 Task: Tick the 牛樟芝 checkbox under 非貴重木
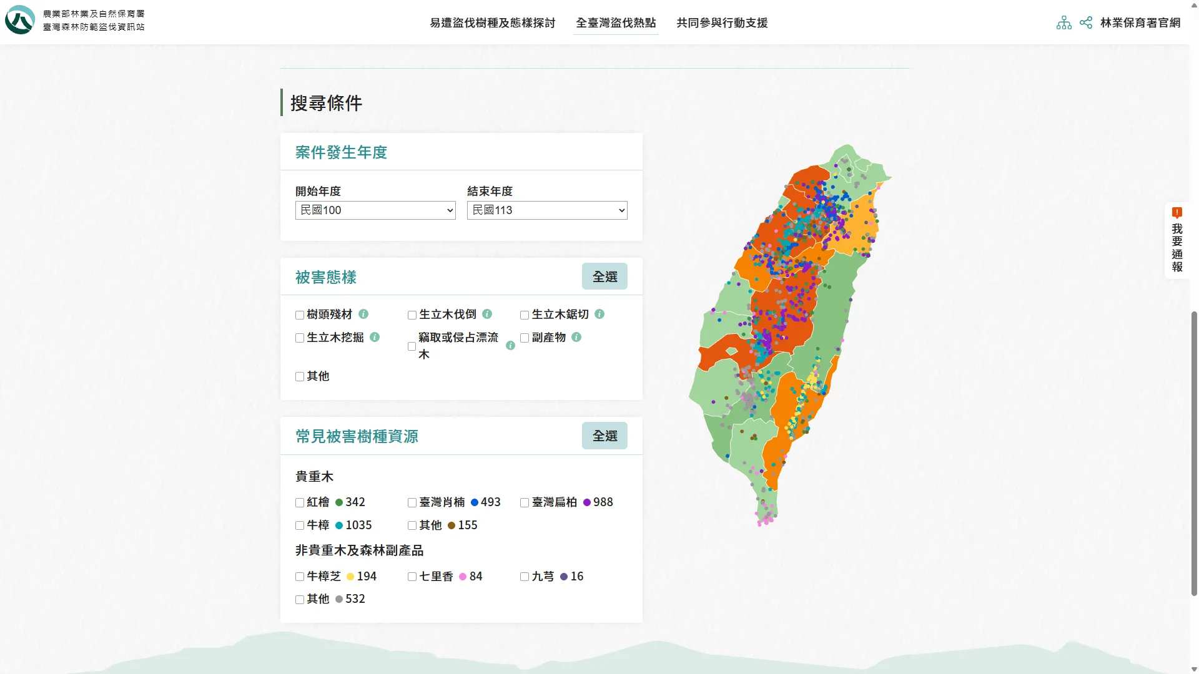click(x=299, y=577)
